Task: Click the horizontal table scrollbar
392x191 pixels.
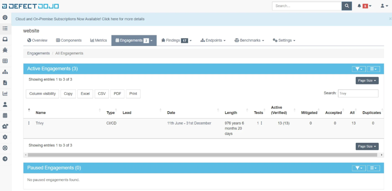Action: [202, 155]
